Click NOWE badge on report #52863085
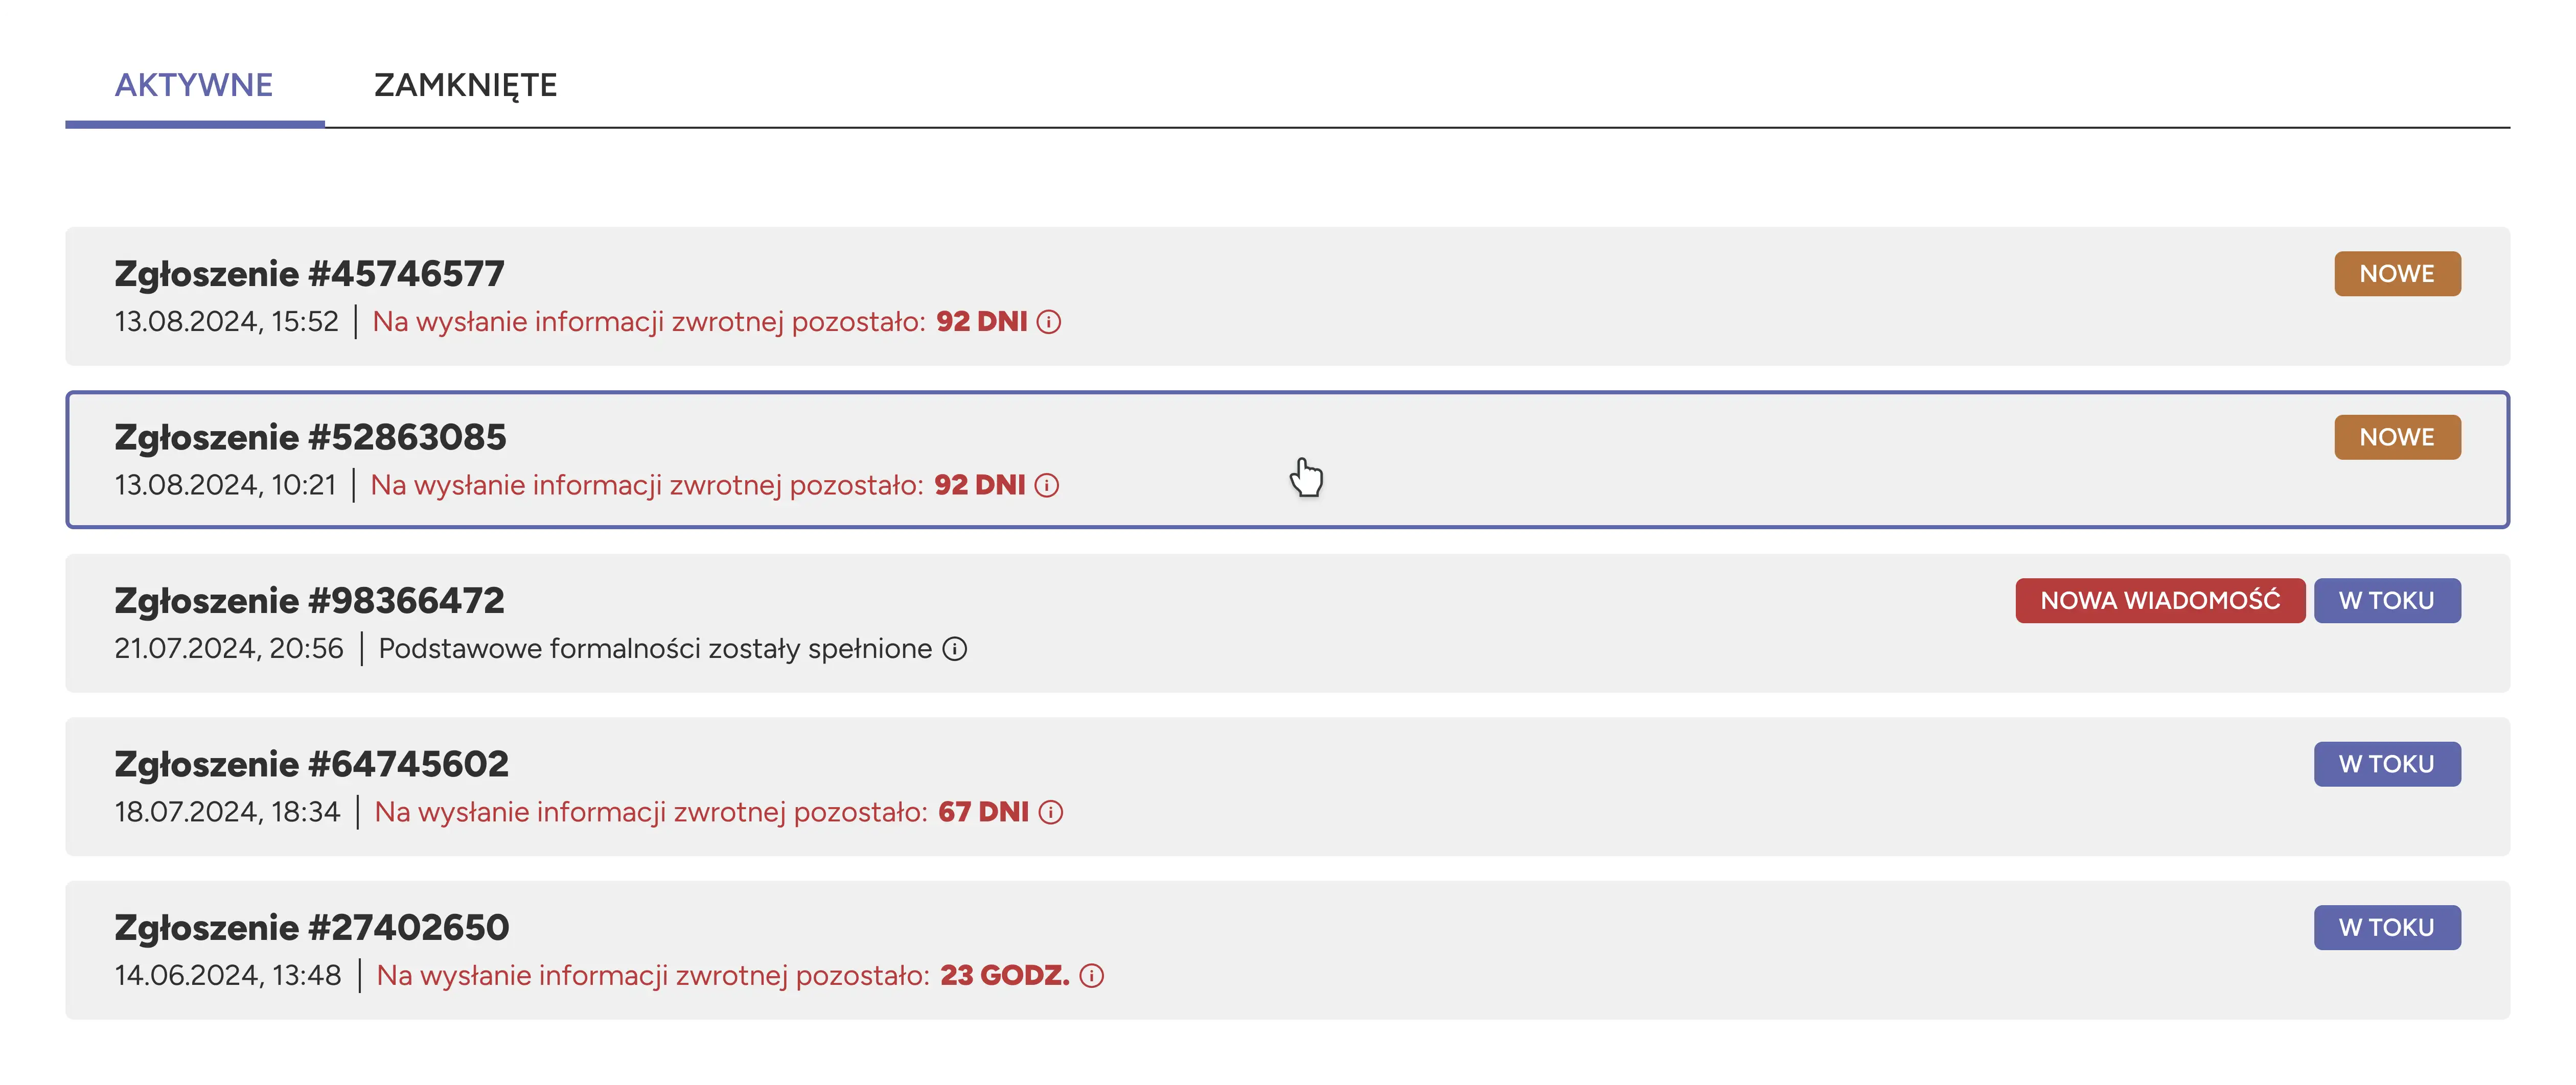 click(2397, 438)
